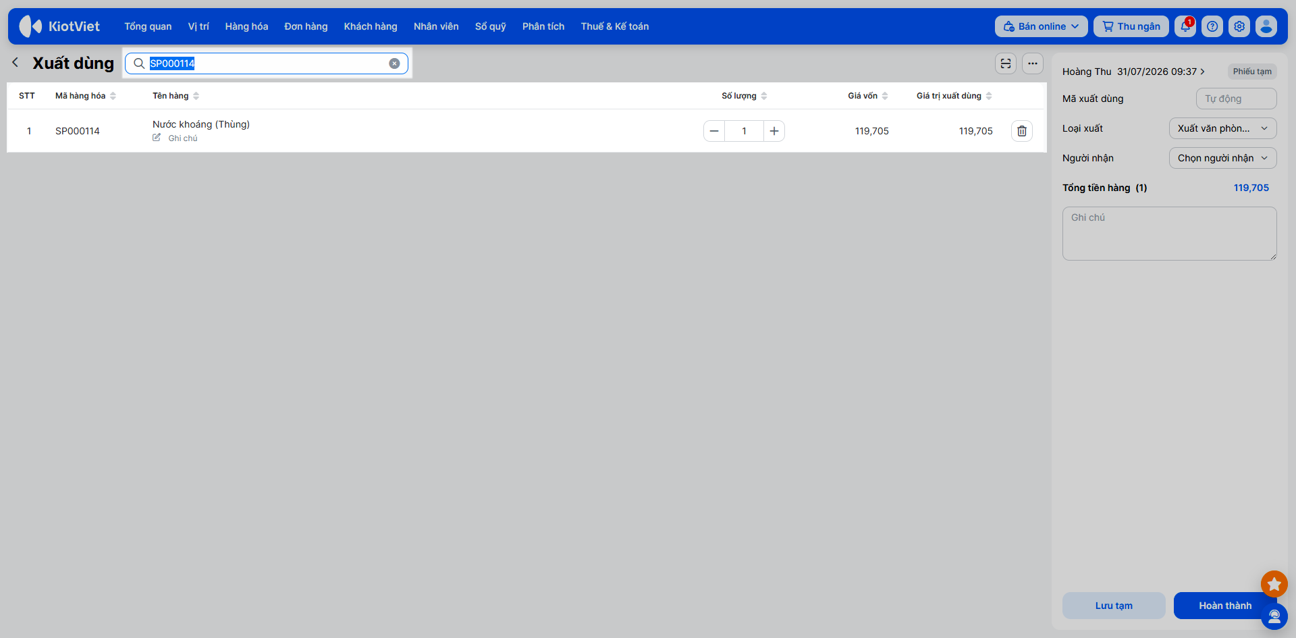Expand the Loại xuất dropdown

tap(1222, 128)
